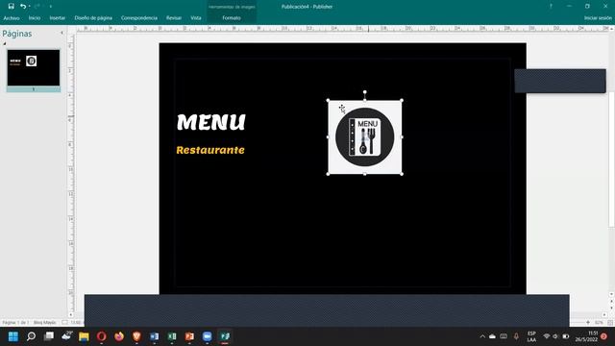Open the Help question mark icon

pyautogui.click(x=551, y=7)
